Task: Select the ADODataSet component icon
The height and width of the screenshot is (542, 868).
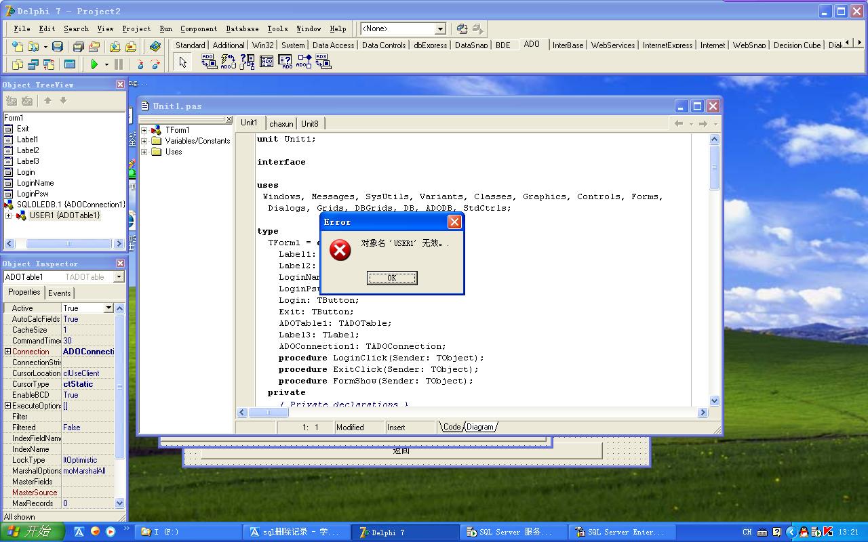Action: pyautogui.click(x=247, y=62)
